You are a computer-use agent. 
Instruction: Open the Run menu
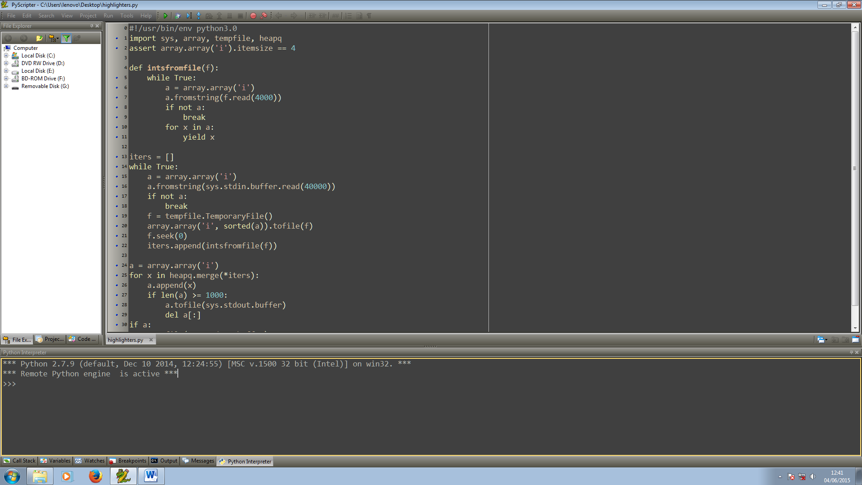point(108,16)
